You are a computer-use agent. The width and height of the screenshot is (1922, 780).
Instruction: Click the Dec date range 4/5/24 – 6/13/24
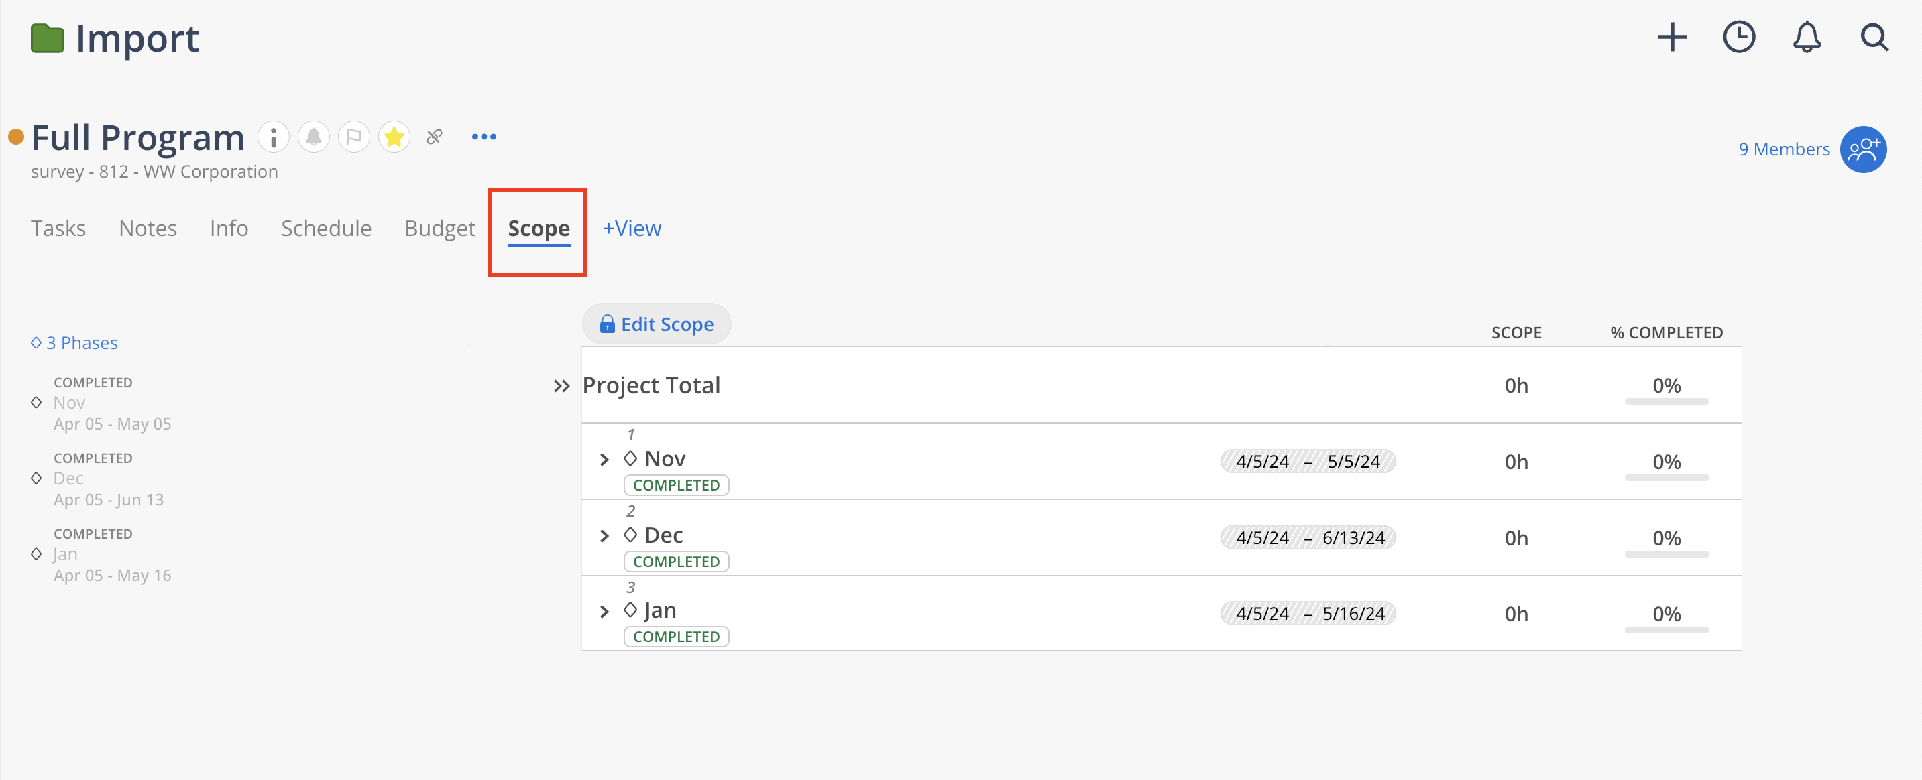[x=1308, y=537]
